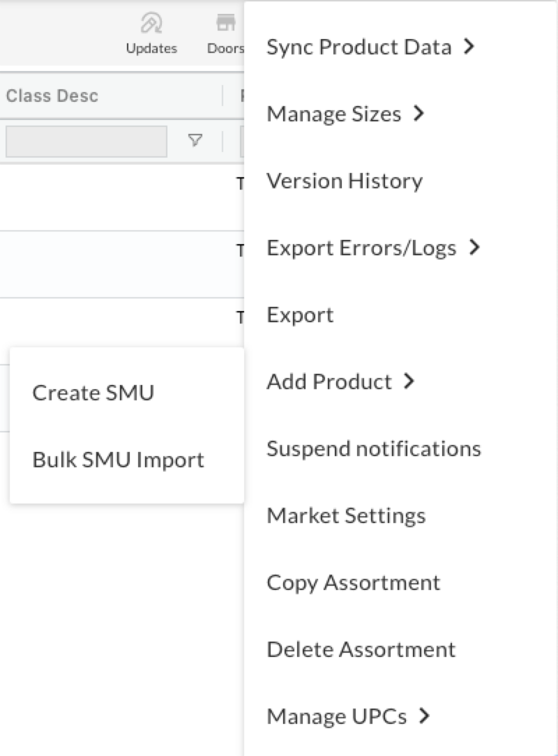Image resolution: width=558 pixels, height=756 pixels.
Task: Open the Updates tool in the toolbar
Action: [151, 31]
